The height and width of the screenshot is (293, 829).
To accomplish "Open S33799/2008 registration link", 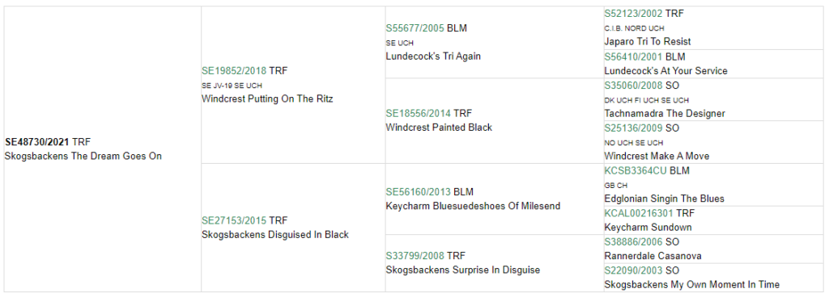I will 415,256.
